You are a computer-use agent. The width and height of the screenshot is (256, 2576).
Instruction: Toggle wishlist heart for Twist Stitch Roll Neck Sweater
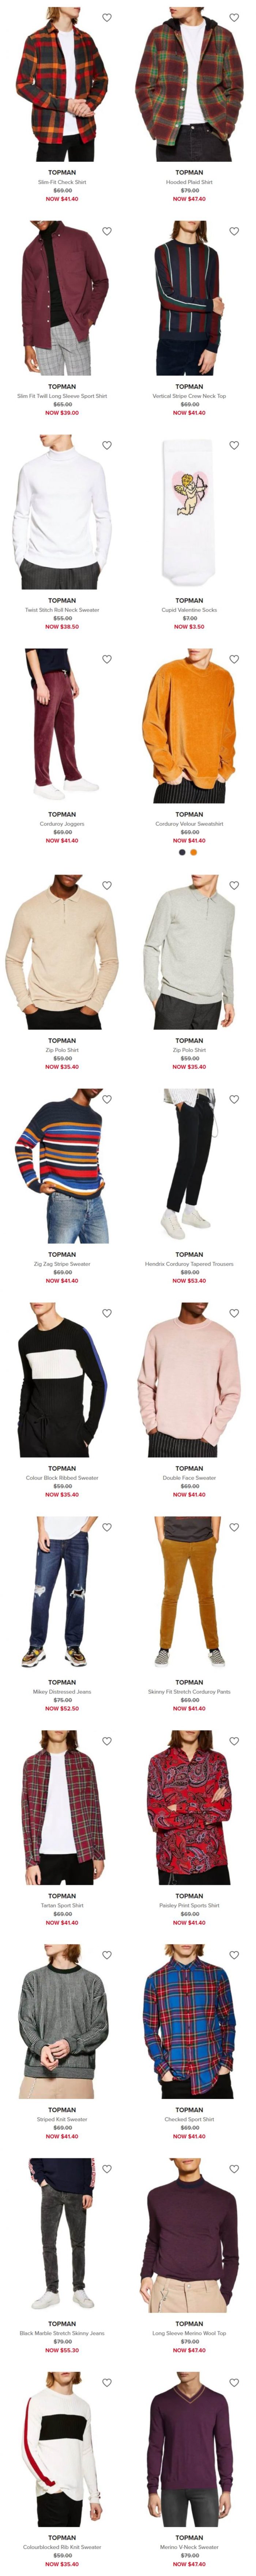(107, 445)
